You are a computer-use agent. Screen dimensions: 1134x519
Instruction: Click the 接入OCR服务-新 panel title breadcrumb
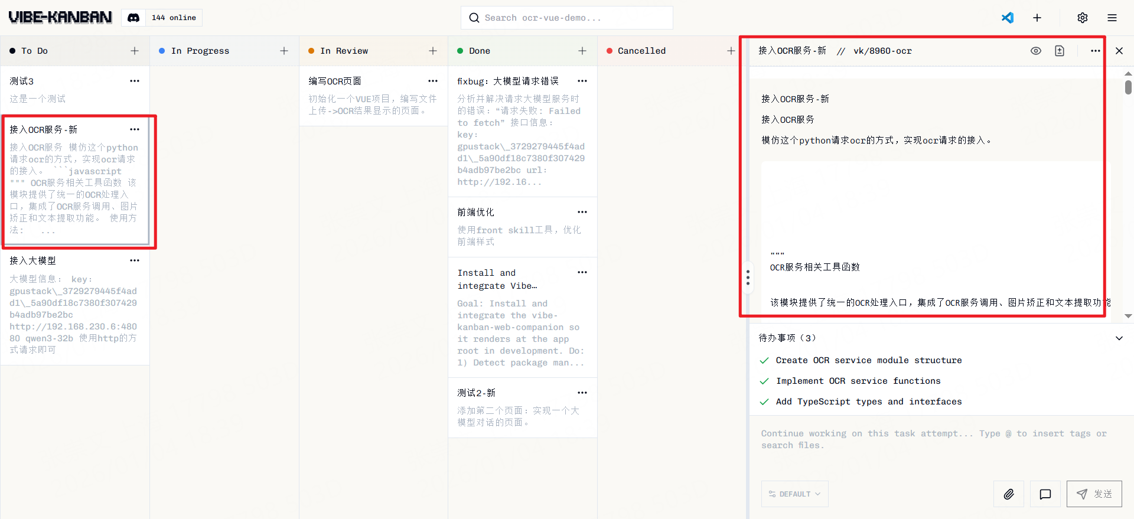(x=792, y=51)
